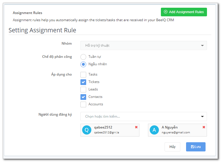Image resolution: width=221 pixels, height=162 pixels.
Task: Open the Nhóm group dropdown
Action: (144, 46)
